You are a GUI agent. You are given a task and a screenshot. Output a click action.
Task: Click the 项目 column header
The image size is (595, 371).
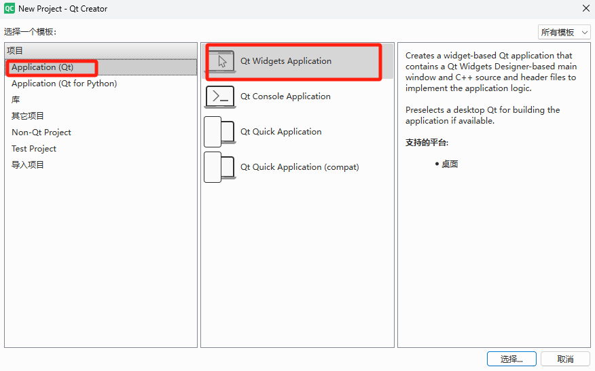[101, 50]
